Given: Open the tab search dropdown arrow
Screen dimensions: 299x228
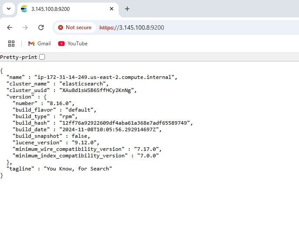Looking at the screenshot, I should point(9,9).
